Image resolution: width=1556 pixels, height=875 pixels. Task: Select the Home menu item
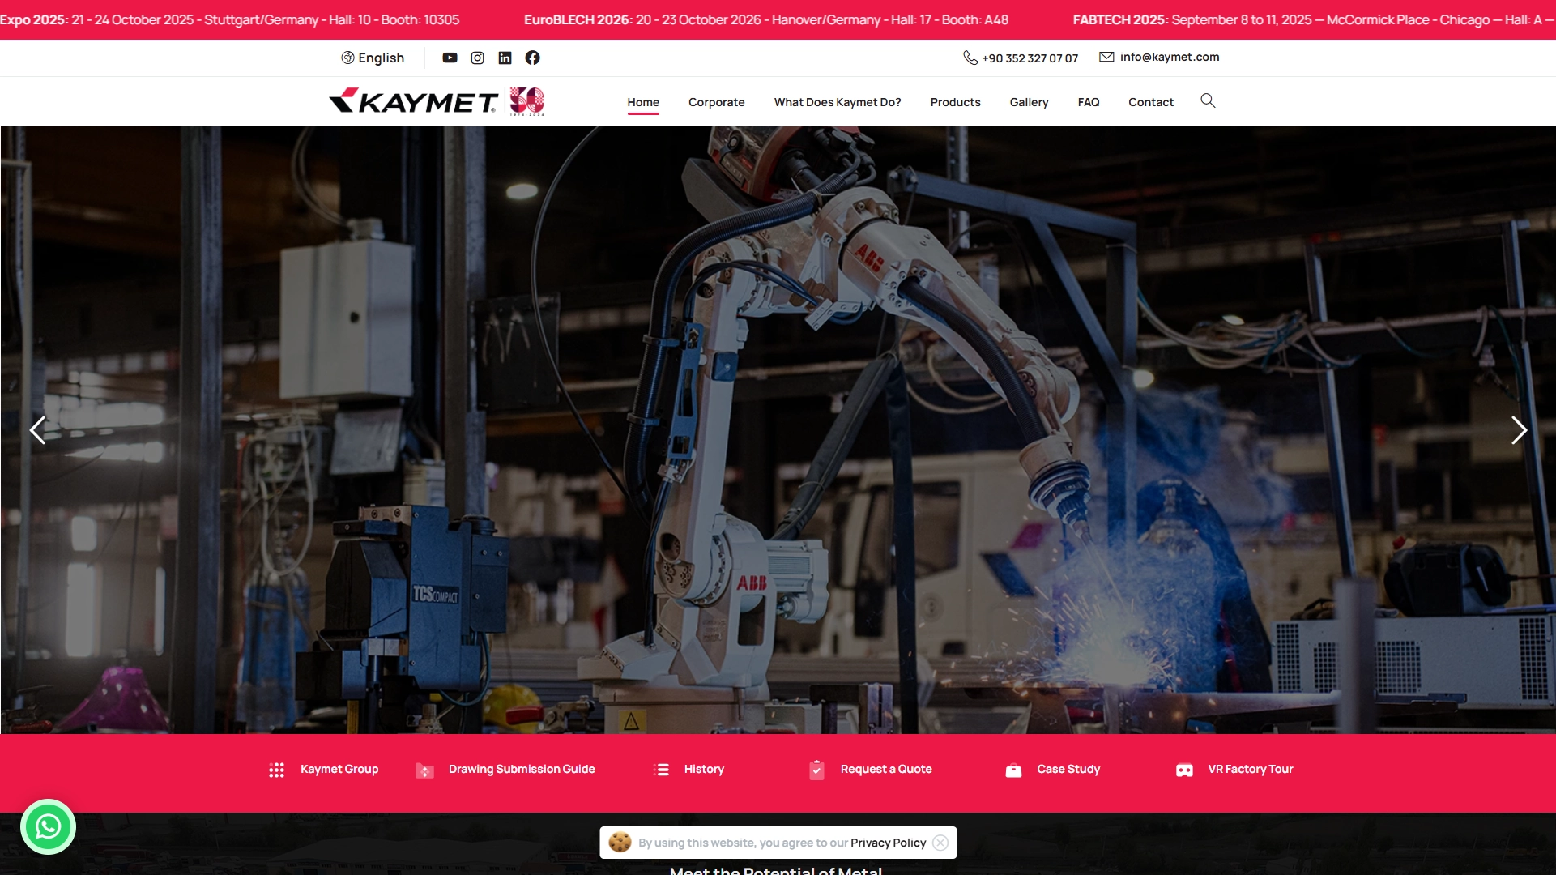click(643, 102)
